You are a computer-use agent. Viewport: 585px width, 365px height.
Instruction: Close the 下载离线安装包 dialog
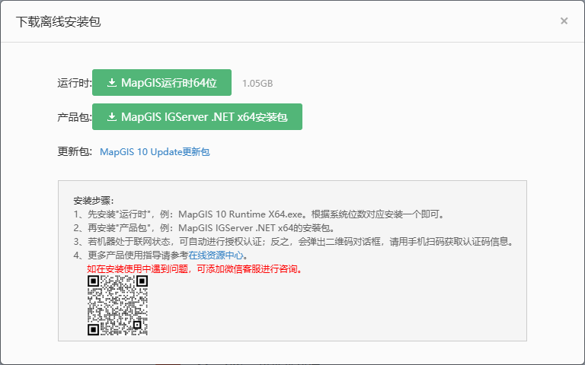[x=564, y=21]
